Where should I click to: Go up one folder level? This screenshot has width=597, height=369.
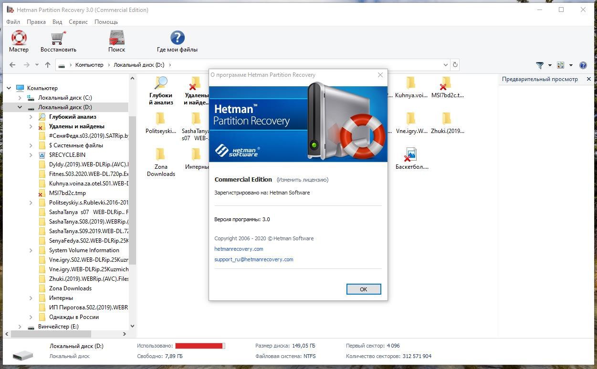(x=48, y=65)
